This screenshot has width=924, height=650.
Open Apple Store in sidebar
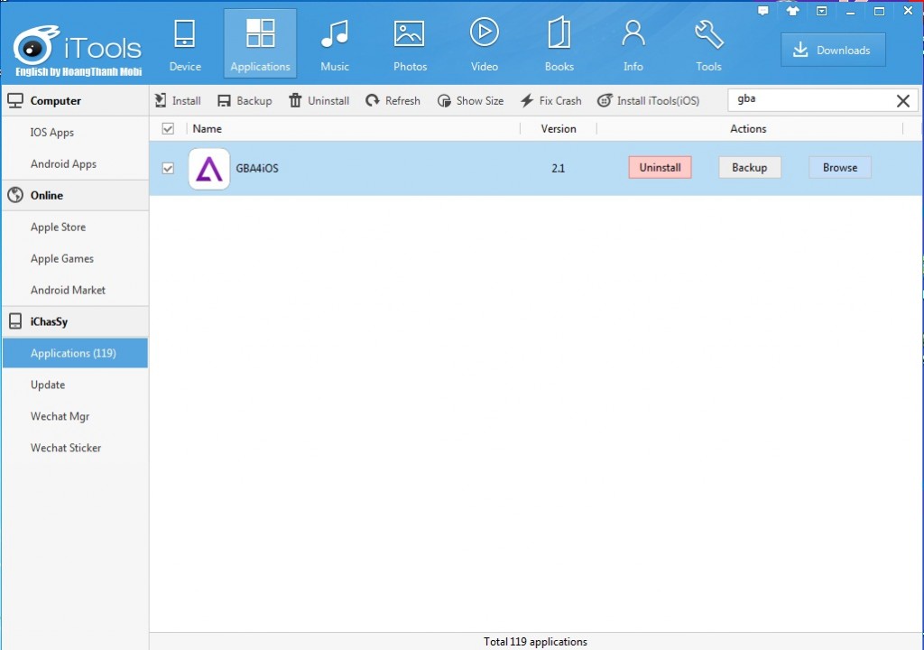pyautogui.click(x=58, y=227)
